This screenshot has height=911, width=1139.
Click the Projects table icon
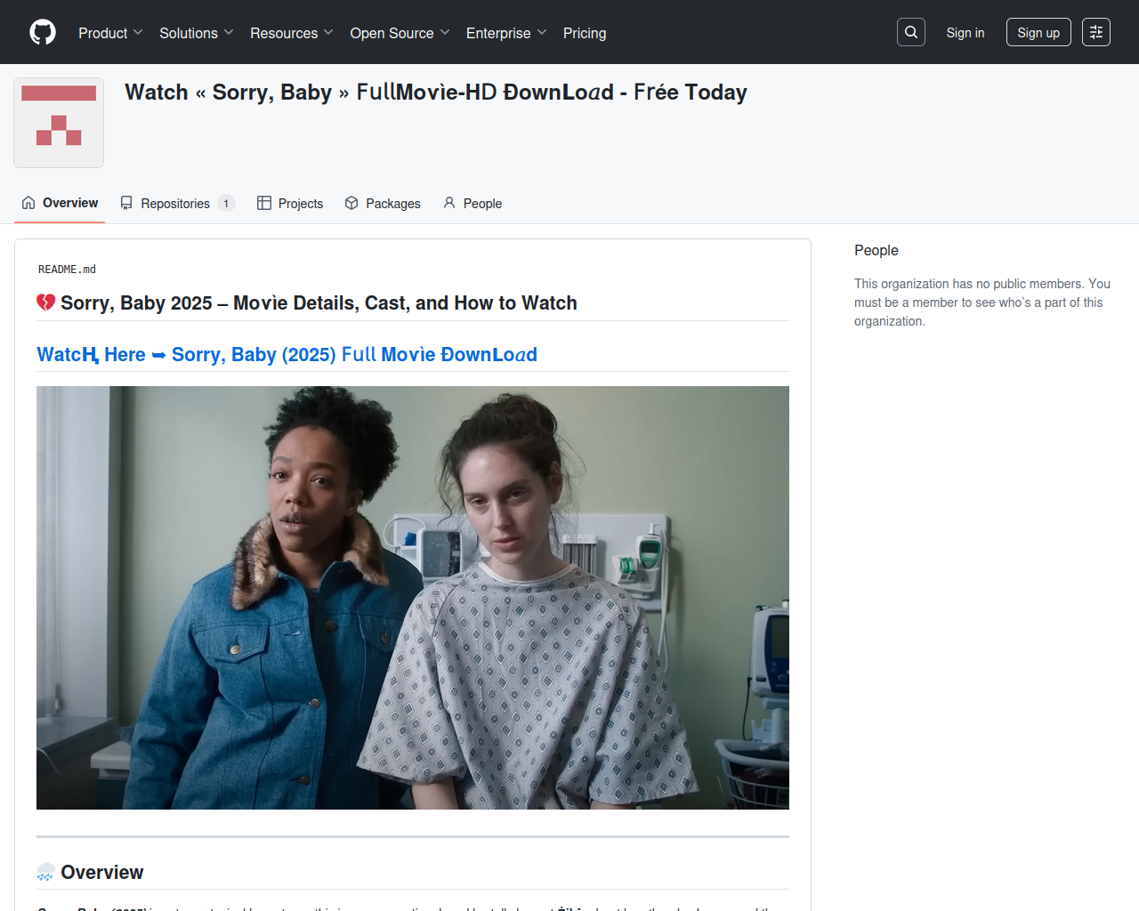tap(264, 203)
